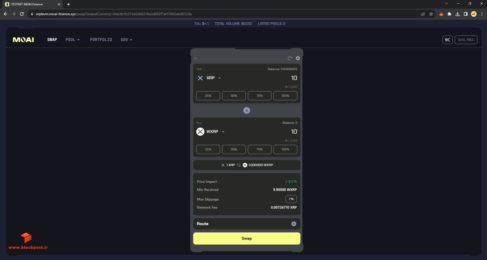Image resolution: width=487 pixels, height=260 pixels.
Task: Open the WXRP buy token selector
Action: (x=211, y=132)
